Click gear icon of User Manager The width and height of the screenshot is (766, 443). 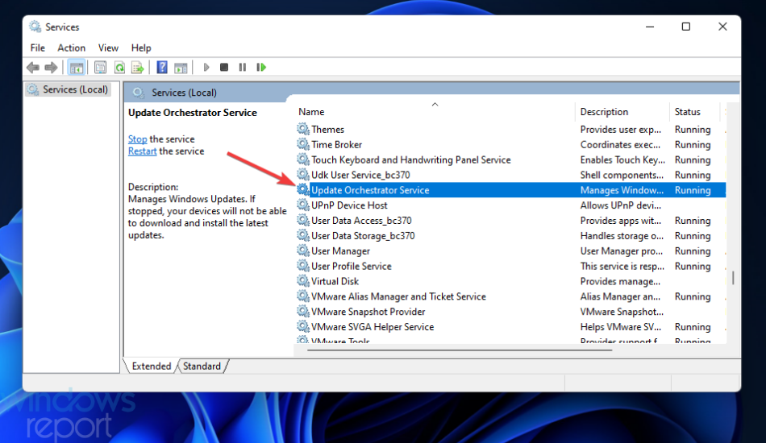point(303,250)
